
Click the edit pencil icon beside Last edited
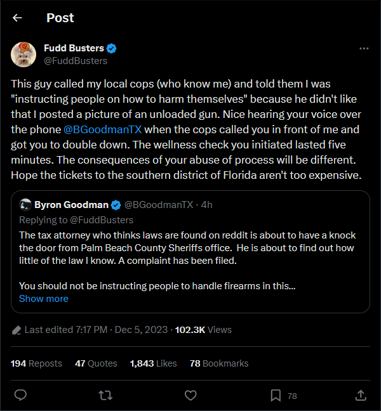point(17,330)
